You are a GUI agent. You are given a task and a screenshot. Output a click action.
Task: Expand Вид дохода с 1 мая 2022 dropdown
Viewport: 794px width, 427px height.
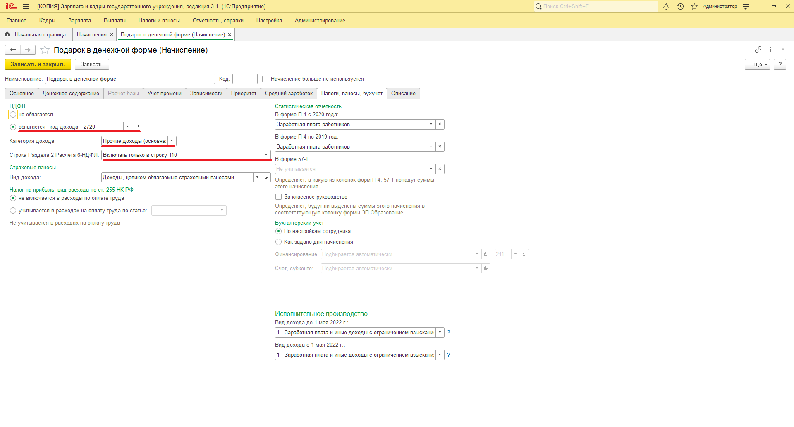(x=440, y=355)
